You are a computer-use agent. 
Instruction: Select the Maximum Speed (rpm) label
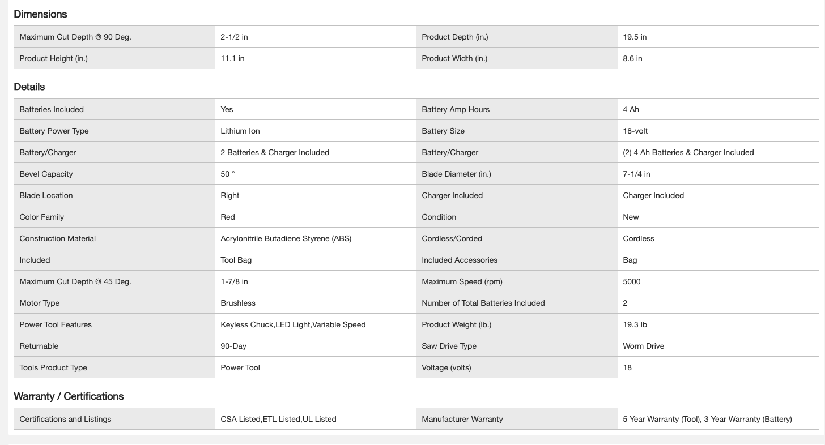coord(462,281)
